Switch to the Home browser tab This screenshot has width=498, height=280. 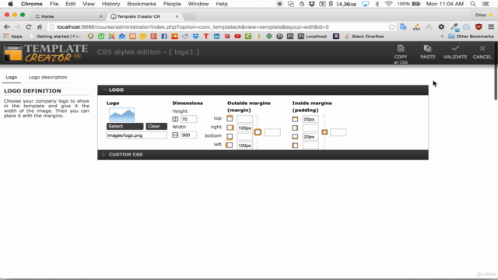click(x=68, y=16)
